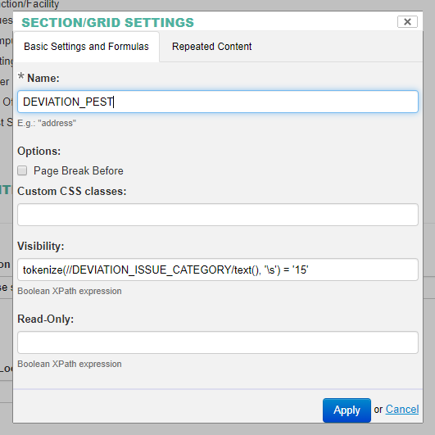Switch to the Repeated Content tab
The width and height of the screenshot is (435, 435).
tap(211, 47)
